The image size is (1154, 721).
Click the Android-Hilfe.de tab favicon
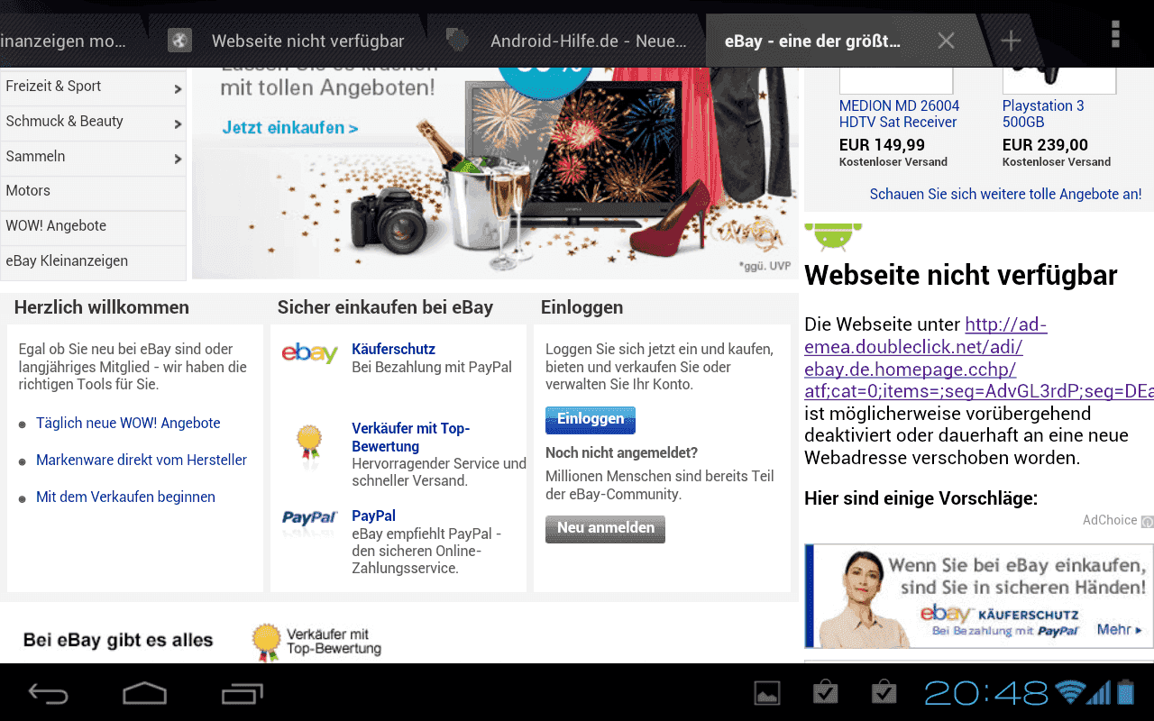pos(458,41)
